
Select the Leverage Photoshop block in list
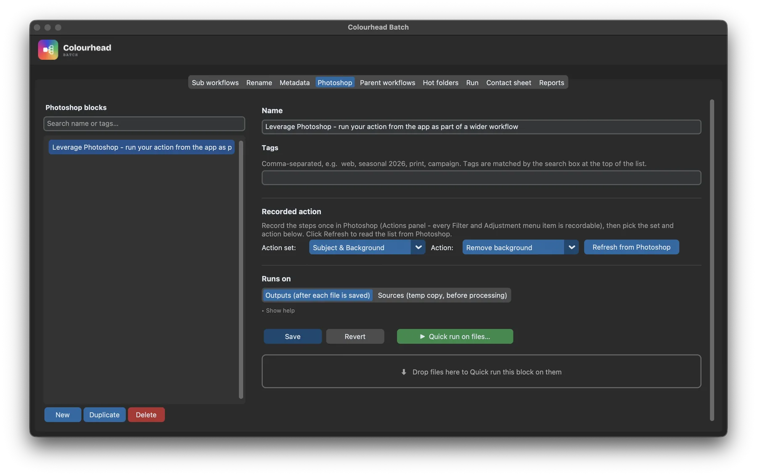[142, 147]
